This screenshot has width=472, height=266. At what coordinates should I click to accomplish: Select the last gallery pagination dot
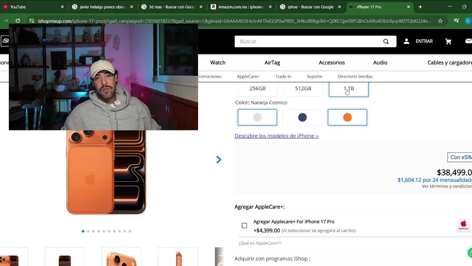coord(130,231)
